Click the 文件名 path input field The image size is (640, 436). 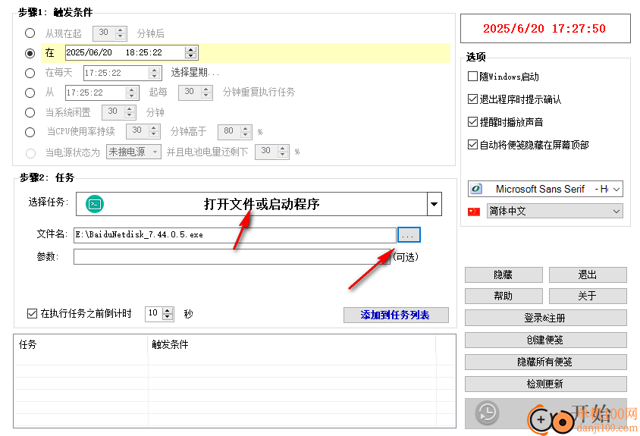coord(235,235)
